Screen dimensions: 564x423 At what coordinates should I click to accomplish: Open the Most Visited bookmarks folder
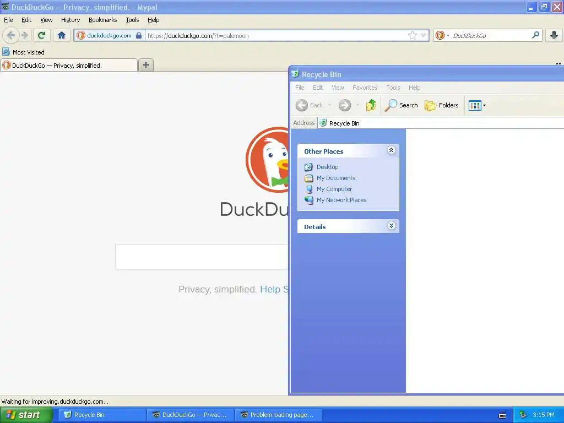(x=23, y=52)
